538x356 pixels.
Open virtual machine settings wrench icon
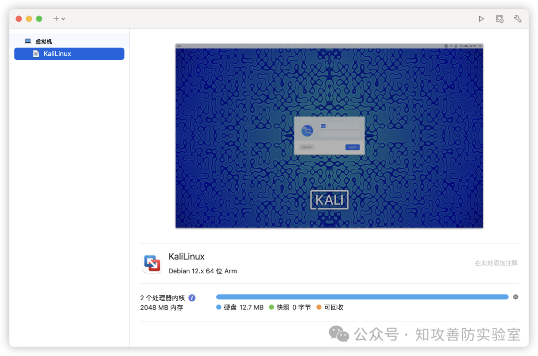[518, 19]
